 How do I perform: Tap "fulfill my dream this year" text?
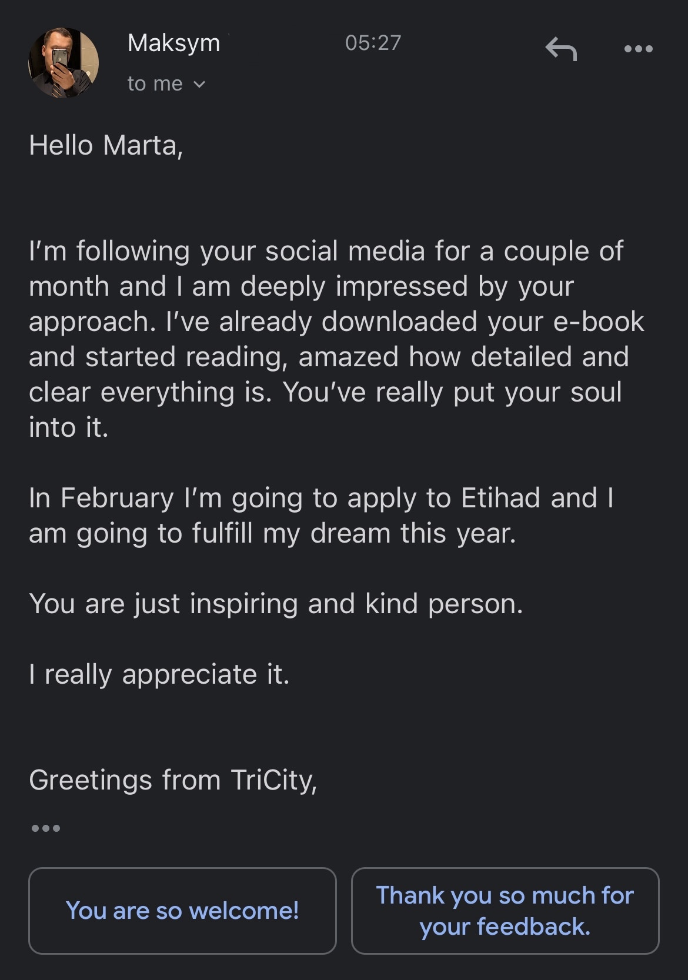[x=353, y=533]
